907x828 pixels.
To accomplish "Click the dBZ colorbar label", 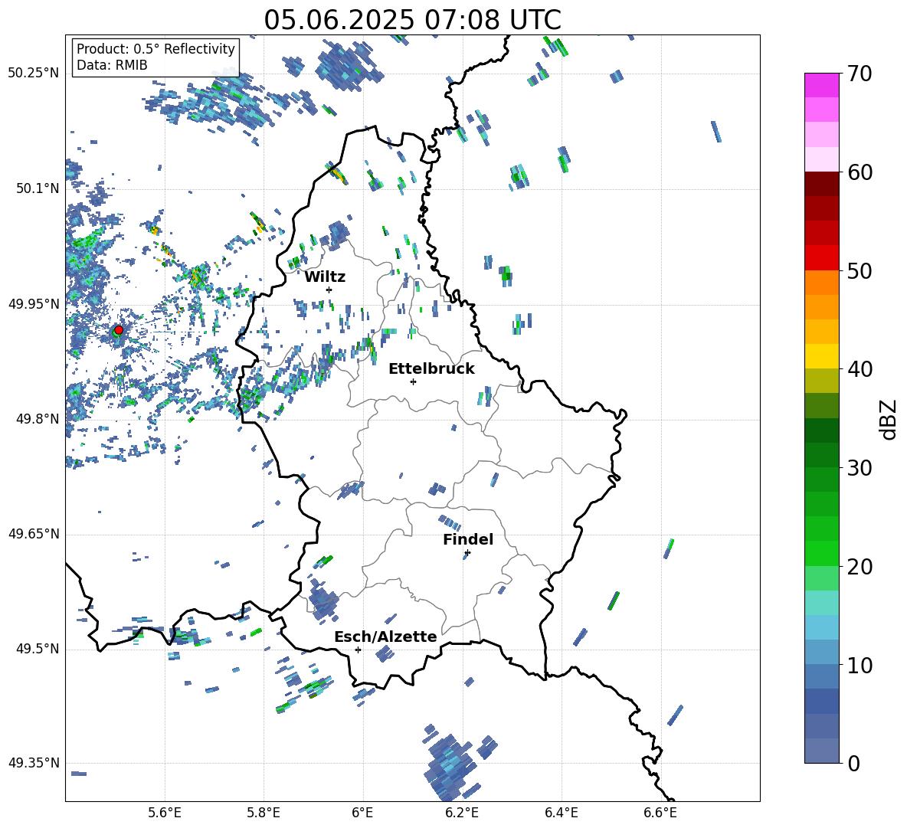I will click(889, 419).
